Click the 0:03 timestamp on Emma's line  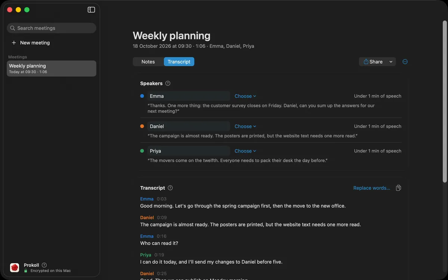coord(162,199)
